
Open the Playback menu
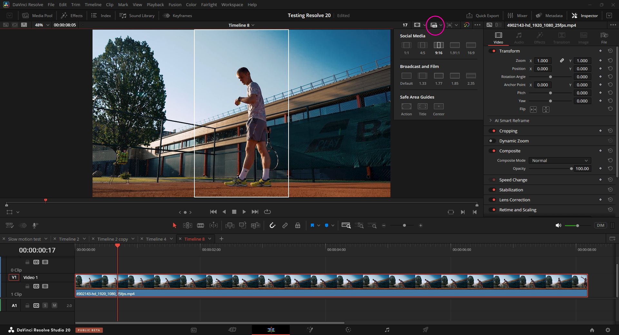pyautogui.click(x=155, y=5)
